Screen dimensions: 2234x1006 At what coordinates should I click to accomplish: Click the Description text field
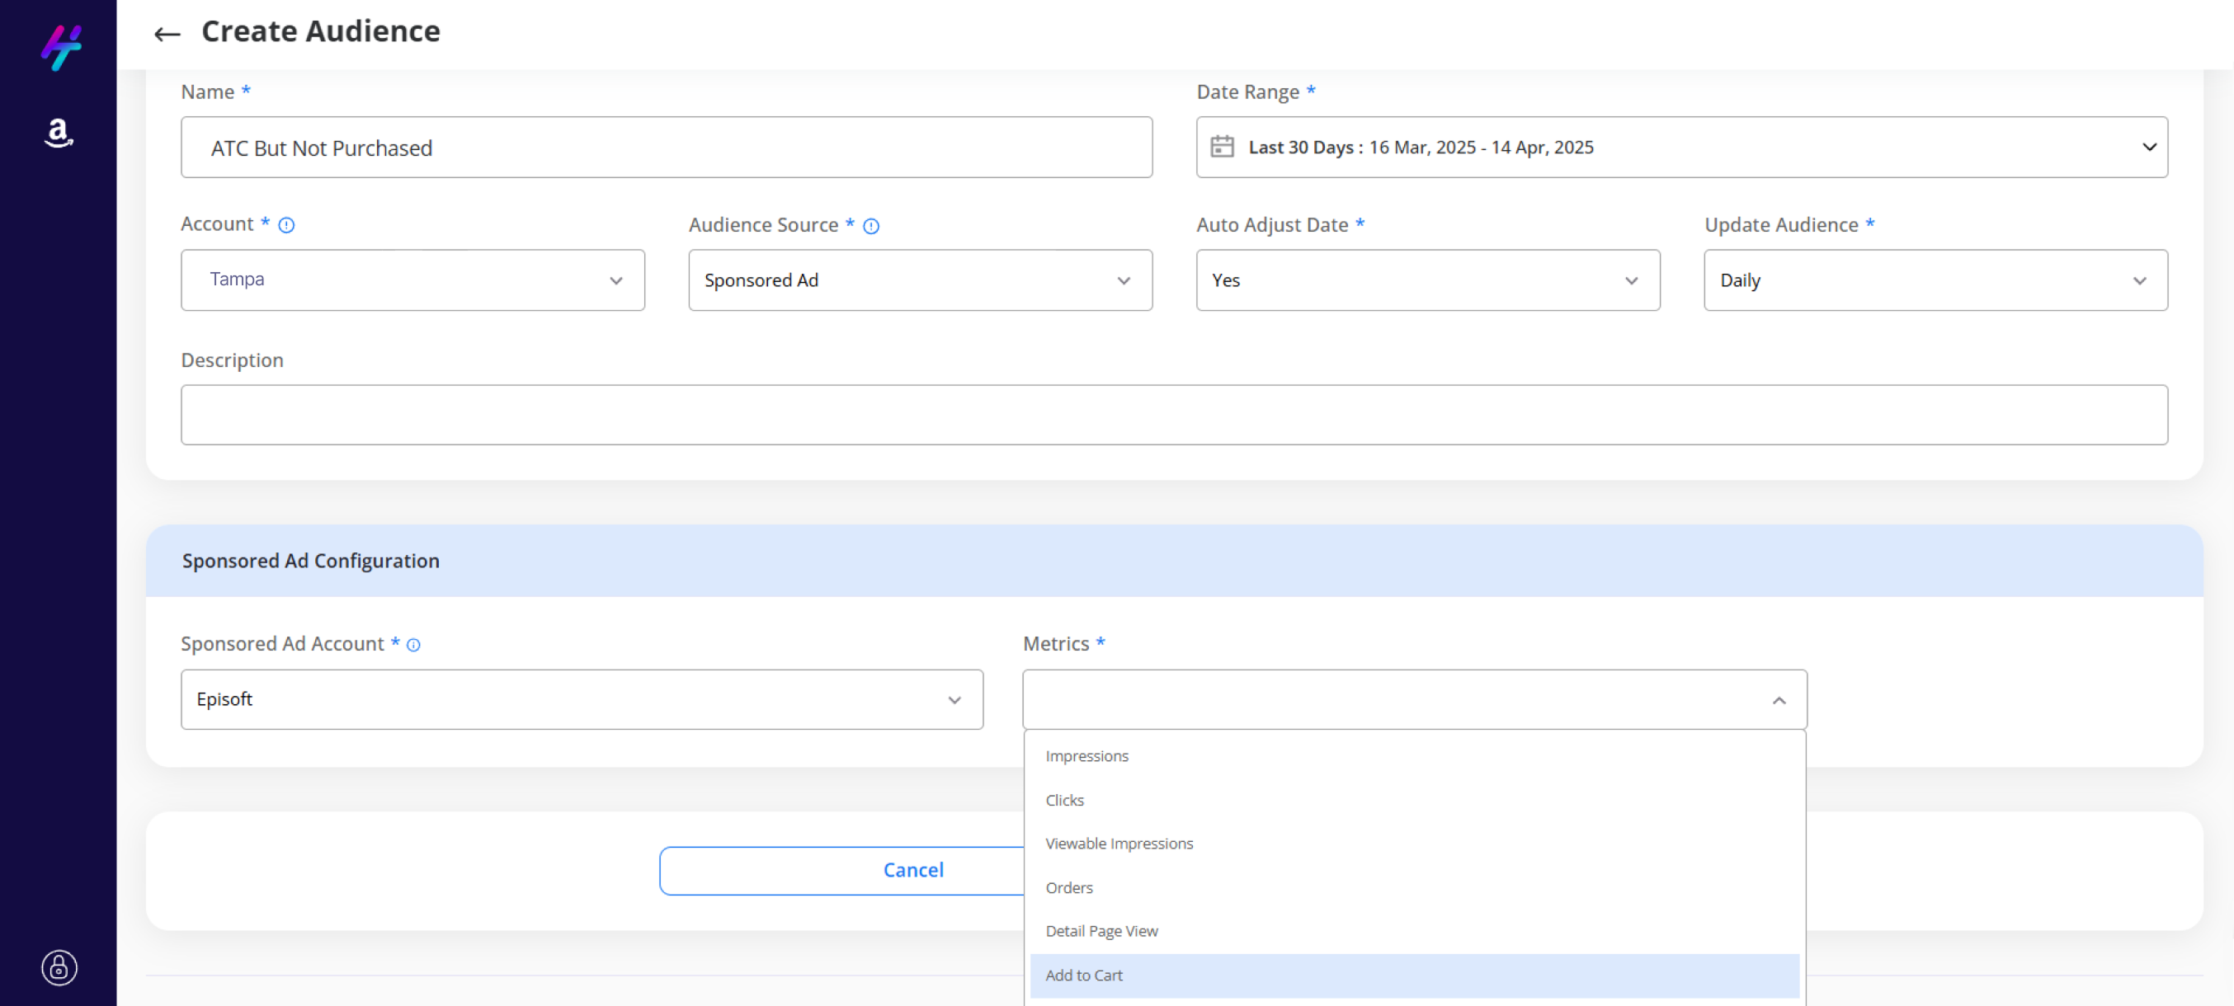[1172, 415]
